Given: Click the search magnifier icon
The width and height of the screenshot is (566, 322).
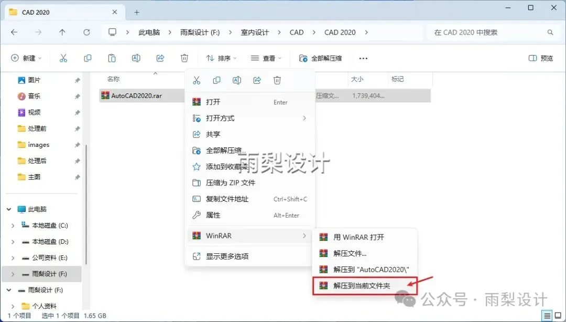Looking at the screenshot, I should [x=550, y=32].
